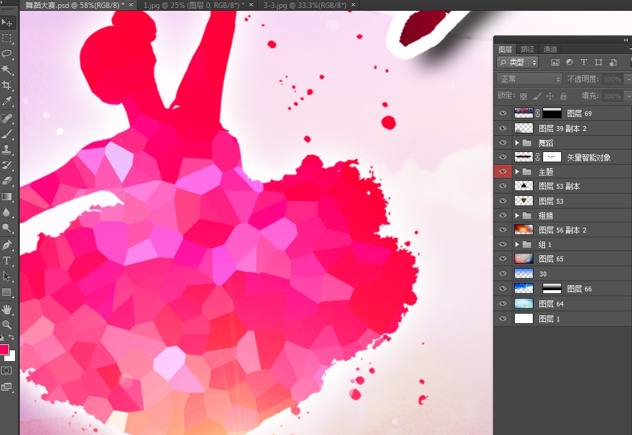Screen dimensions: 632x435
Task: Switch to the 图层 panel tab
Action: [505, 49]
